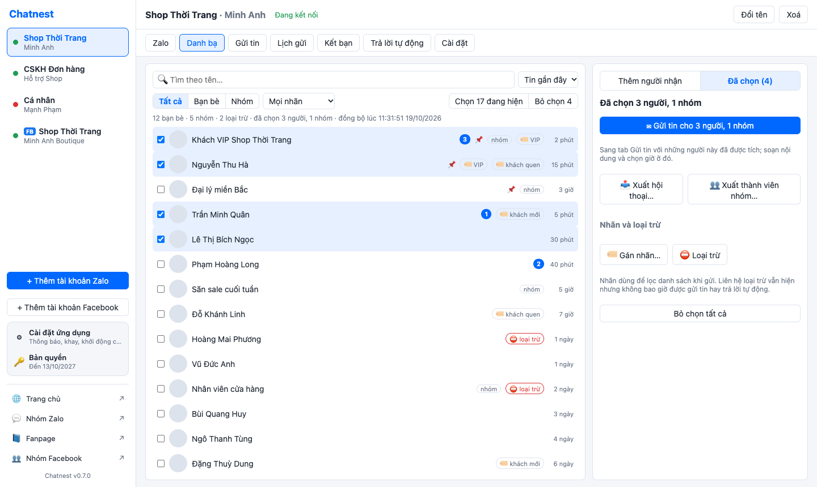Click Chọn 17 đang hiện button
Viewport: 817px width, 487px height.
pyautogui.click(x=489, y=101)
